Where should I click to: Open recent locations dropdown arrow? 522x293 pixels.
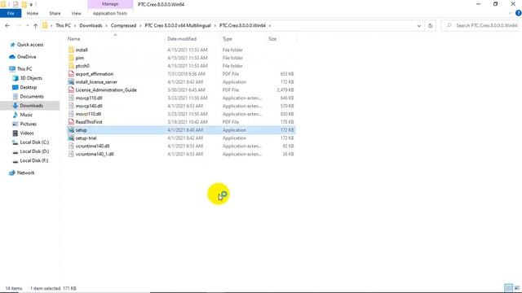click(x=27, y=25)
